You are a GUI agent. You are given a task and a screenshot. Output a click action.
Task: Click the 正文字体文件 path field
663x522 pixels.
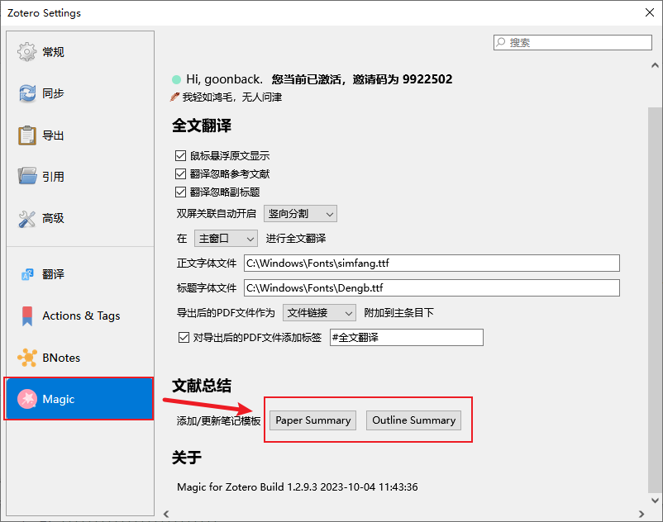[x=432, y=263]
